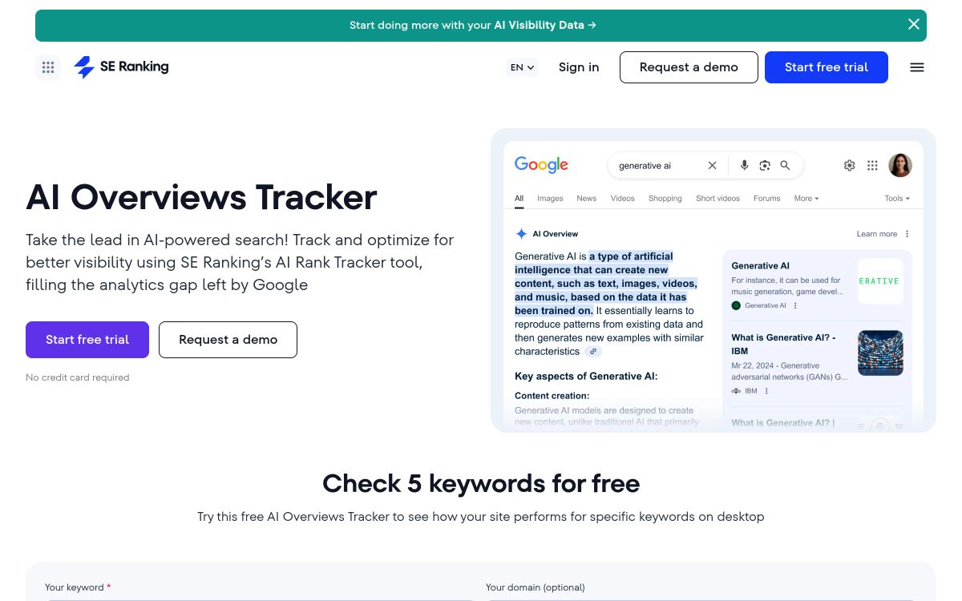Click the Google logo in the preview
The width and height of the screenshot is (962, 601).
click(x=541, y=165)
